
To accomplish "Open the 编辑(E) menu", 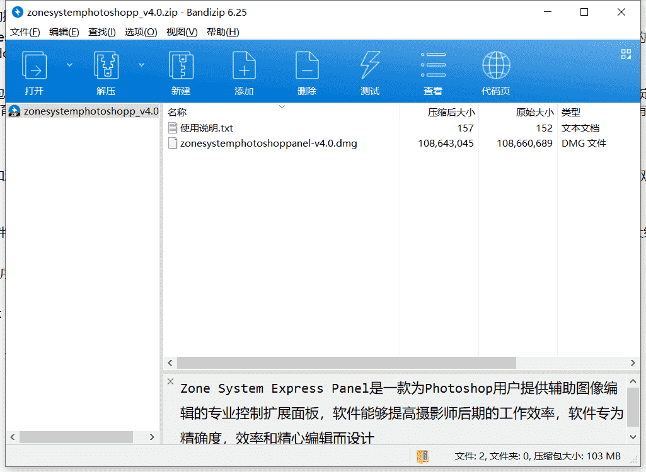I will coord(64,32).
